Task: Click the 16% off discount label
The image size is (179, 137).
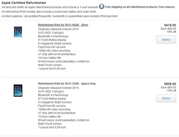Action: coord(171,32)
